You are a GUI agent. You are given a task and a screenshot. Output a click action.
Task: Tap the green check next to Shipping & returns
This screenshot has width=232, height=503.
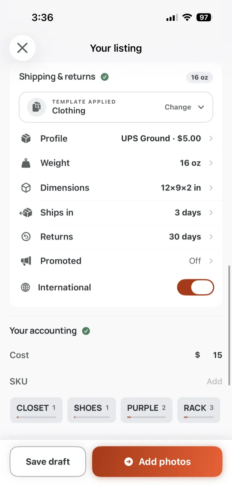(105, 77)
